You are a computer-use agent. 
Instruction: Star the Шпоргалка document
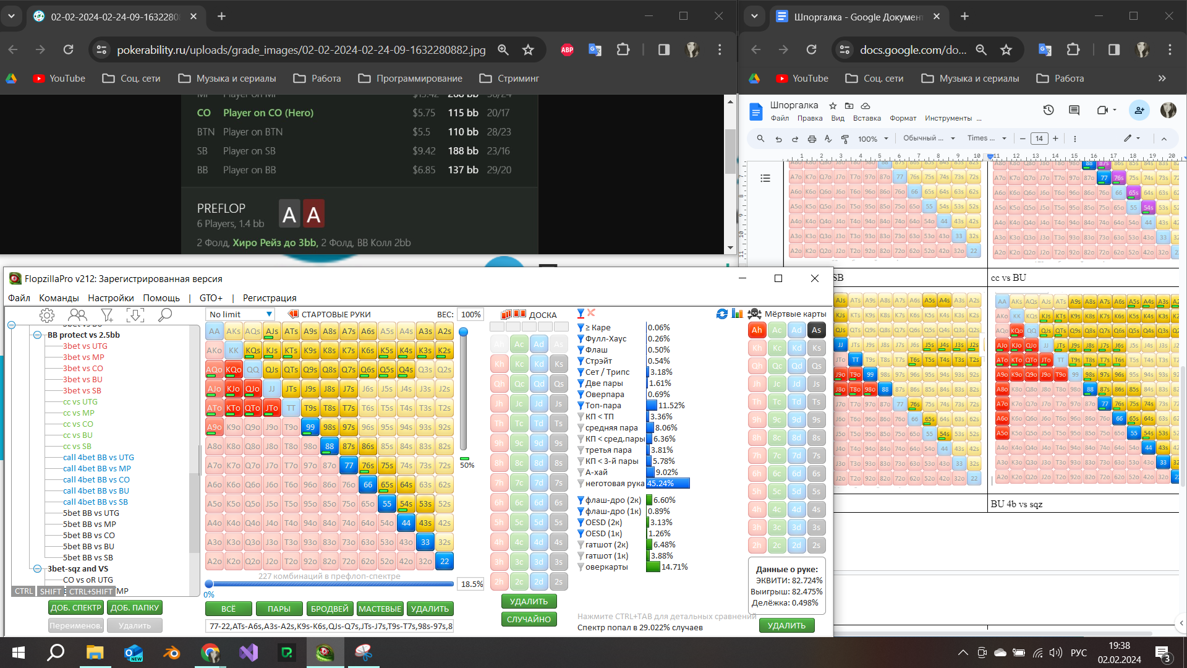click(x=833, y=106)
